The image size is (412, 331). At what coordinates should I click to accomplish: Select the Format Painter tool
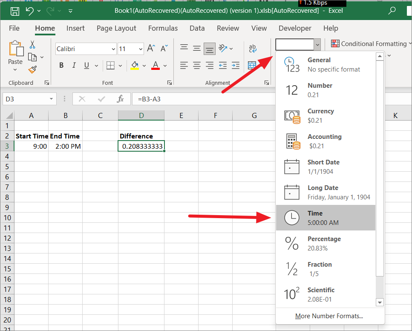(x=32, y=70)
